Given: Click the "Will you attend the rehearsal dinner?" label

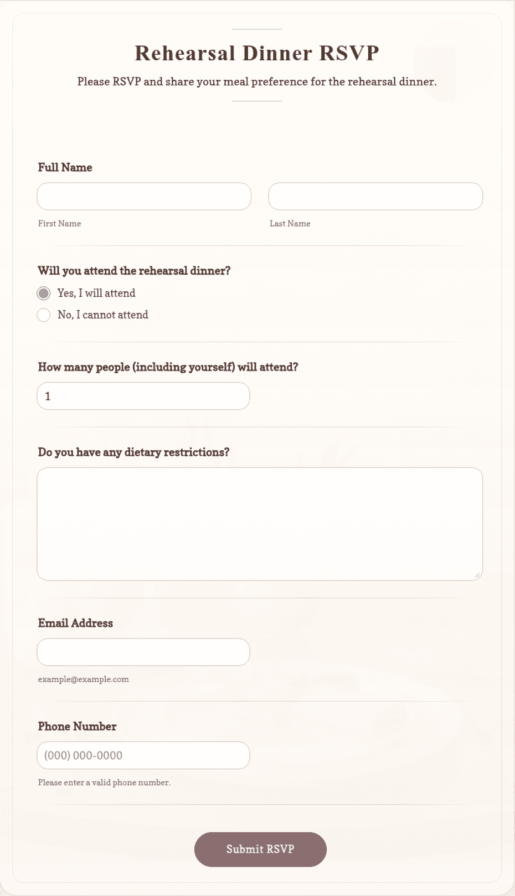Looking at the screenshot, I should pyautogui.click(x=134, y=271).
